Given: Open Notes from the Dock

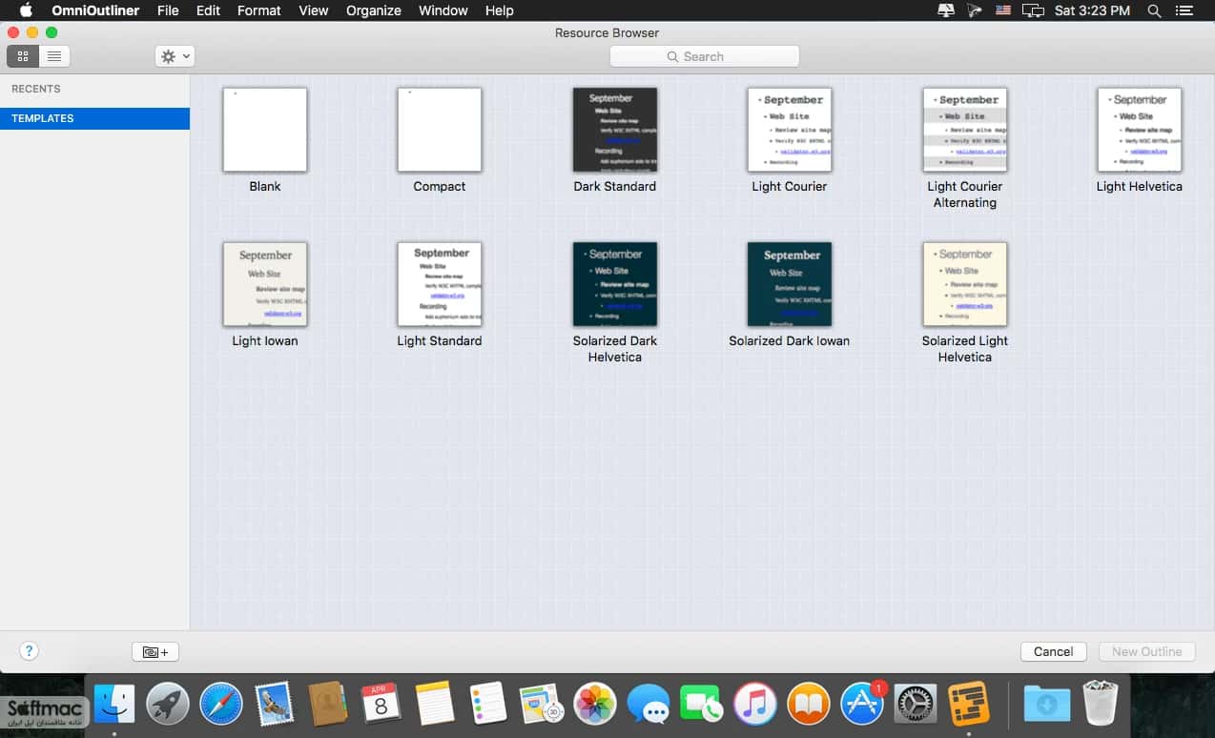Looking at the screenshot, I should click(x=435, y=705).
